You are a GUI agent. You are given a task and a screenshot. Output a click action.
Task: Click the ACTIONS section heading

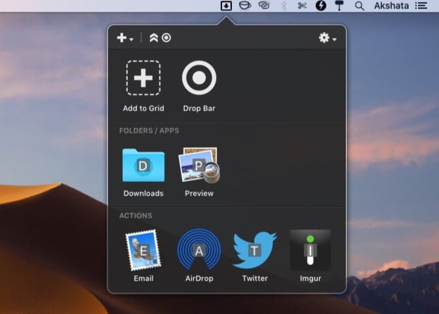(x=136, y=216)
